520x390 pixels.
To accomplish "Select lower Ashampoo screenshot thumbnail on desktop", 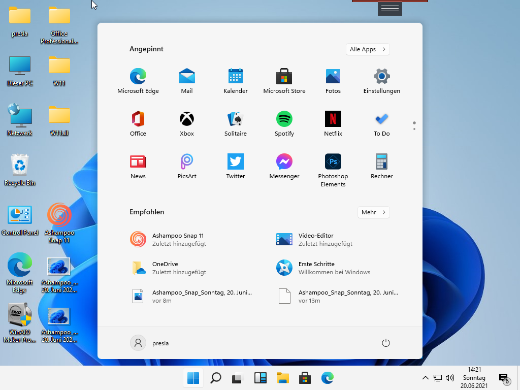I will tap(59, 324).
